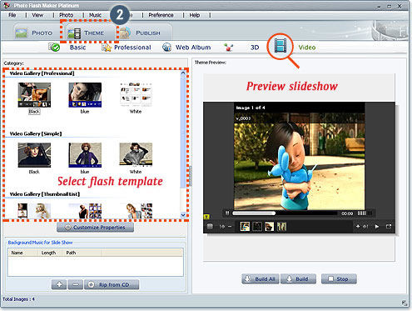Image resolution: width=412 pixels, height=311 pixels.
Task: Click the Rip from CD button
Action: (x=112, y=284)
